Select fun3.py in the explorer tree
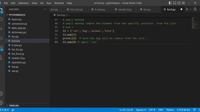This screenshot has height=112, width=200. [x=16, y=41]
